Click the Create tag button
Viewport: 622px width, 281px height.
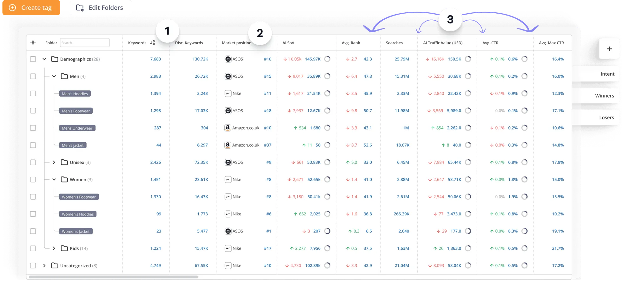point(31,8)
